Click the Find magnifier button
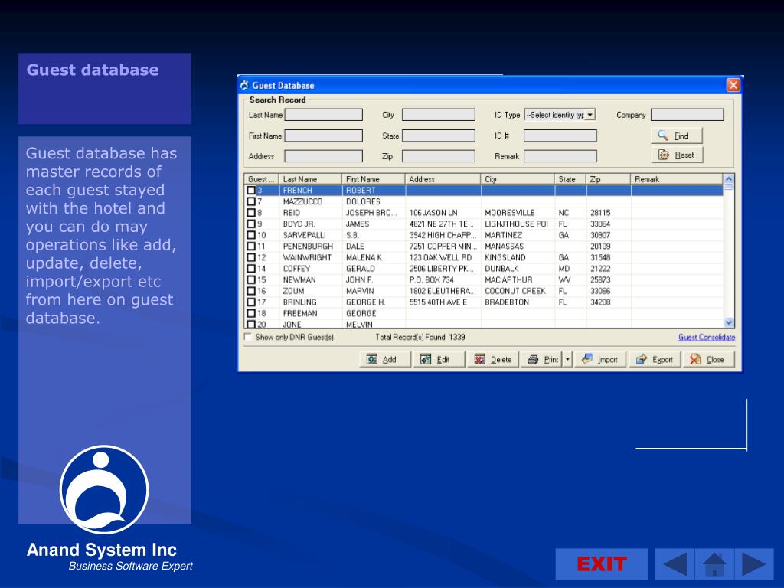This screenshot has width=784, height=588. point(676,136)
